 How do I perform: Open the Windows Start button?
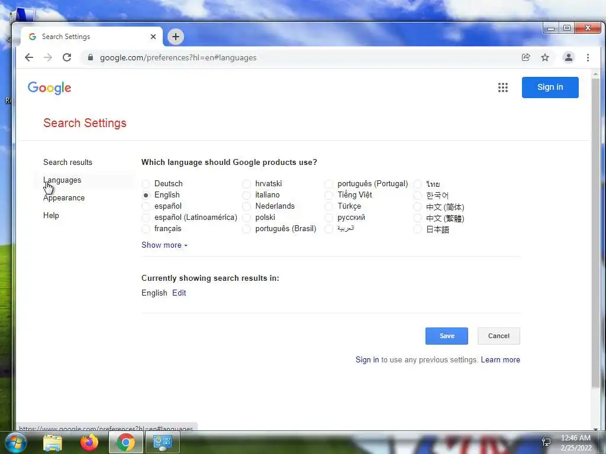coord(15,442)
